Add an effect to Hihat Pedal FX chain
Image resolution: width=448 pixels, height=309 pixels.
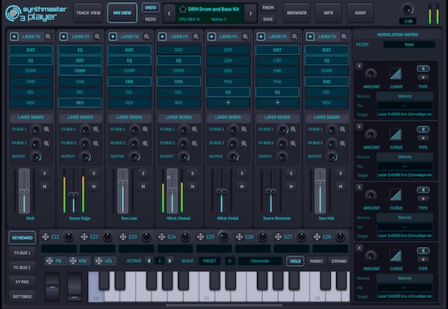click(228, 102)
